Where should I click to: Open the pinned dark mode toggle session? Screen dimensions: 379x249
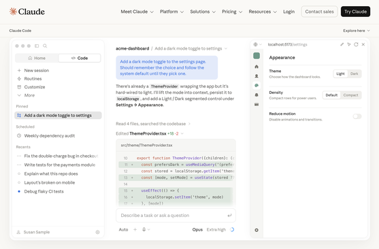(58, 115)
